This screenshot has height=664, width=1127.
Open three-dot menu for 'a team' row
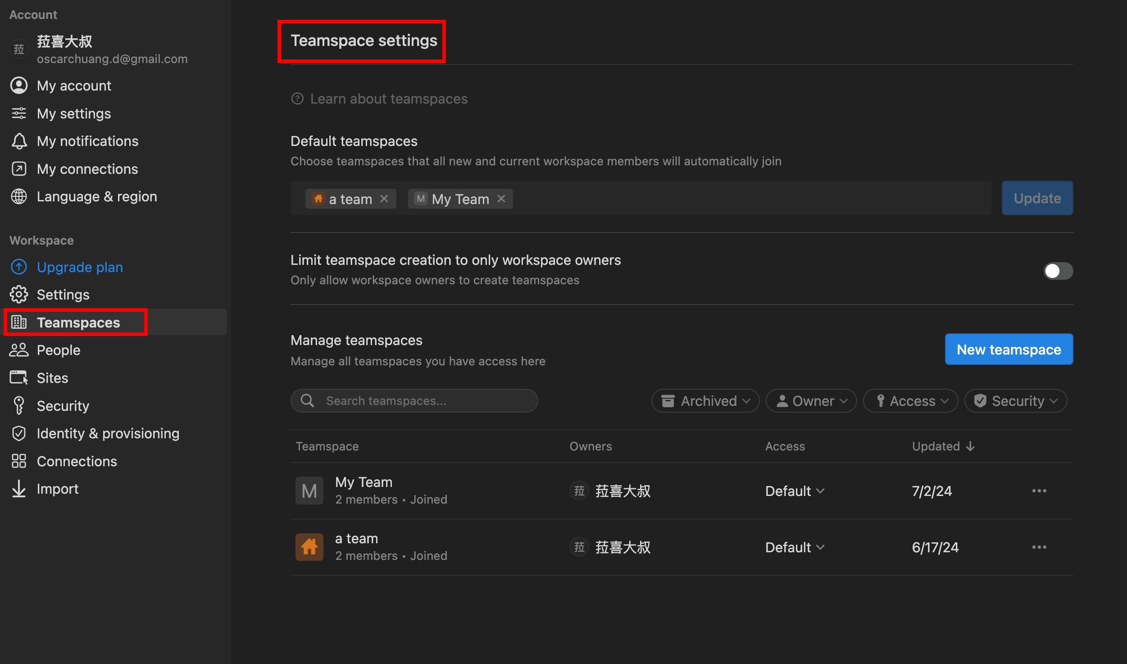pos(1039,547)
